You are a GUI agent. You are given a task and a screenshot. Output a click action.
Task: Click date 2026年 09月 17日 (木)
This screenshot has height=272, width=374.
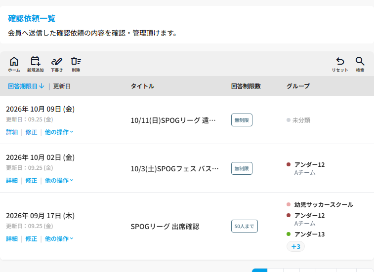point(41,216)
